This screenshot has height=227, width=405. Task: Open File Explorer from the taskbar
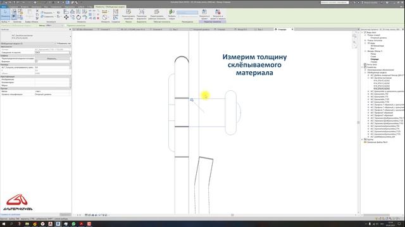coord(27,224)
